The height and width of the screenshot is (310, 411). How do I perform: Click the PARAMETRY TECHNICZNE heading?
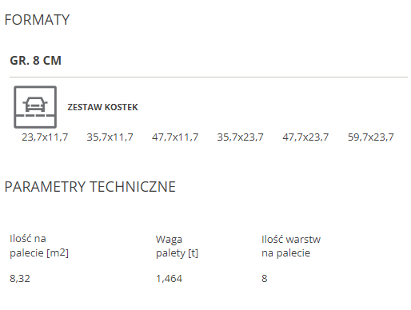(x=90, y=187)
